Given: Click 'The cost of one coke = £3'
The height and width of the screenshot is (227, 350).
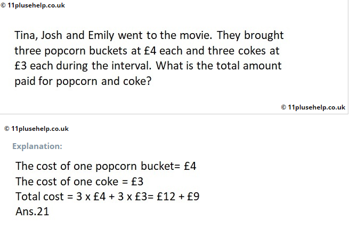Looking at the screenshot, I should pyautogui.click(x=79, y=181).
